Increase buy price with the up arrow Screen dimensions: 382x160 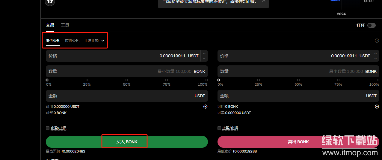(204, 53)
